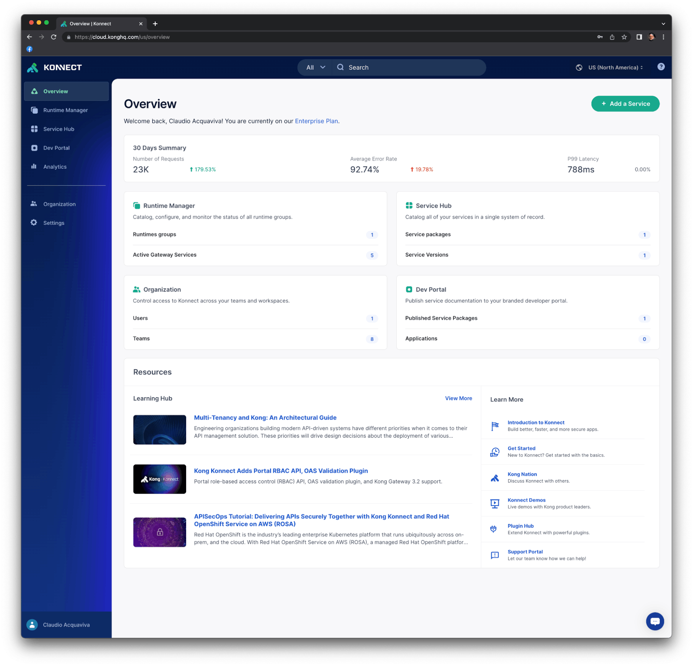Select Overview in the navigation menu
693x666 pixels.
pyautogui.click(x=55, y=91)
